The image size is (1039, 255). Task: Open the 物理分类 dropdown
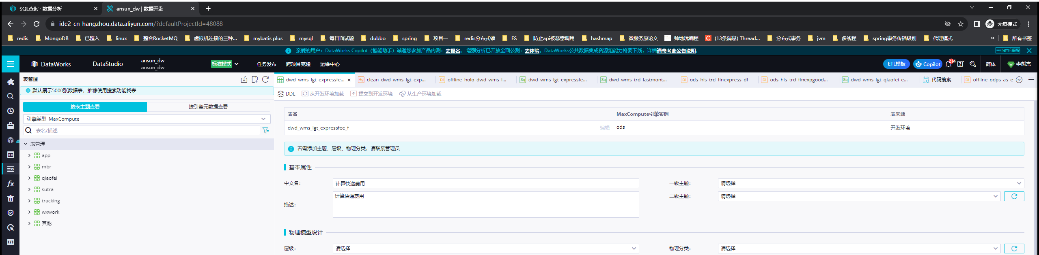coord(859,249)
